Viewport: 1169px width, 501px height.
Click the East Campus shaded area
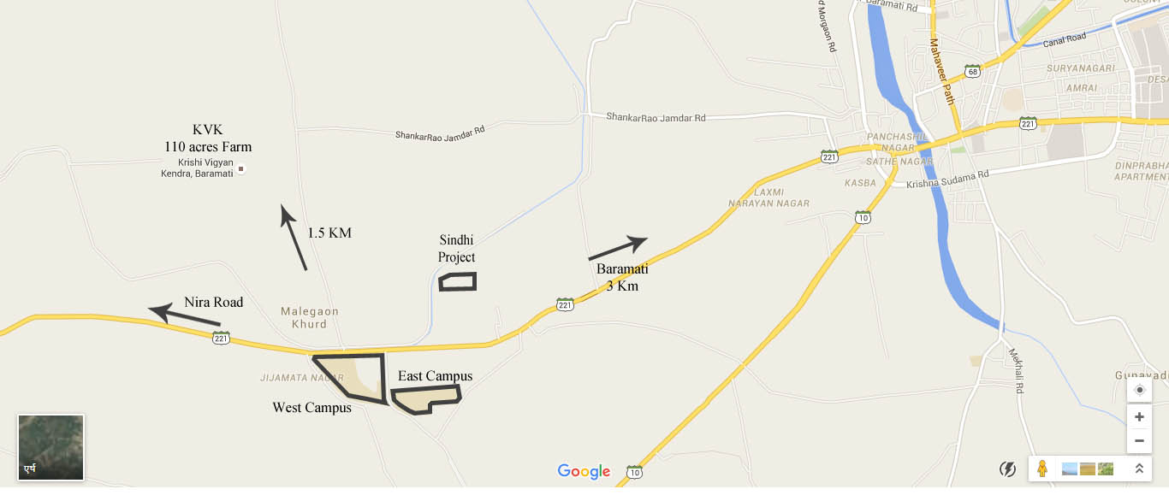[425, 399]
